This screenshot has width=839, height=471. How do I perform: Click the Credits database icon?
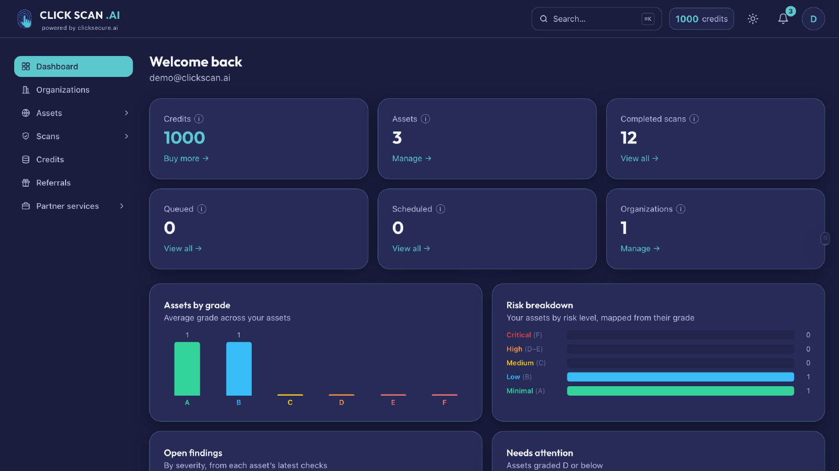(x=26, y=160)
